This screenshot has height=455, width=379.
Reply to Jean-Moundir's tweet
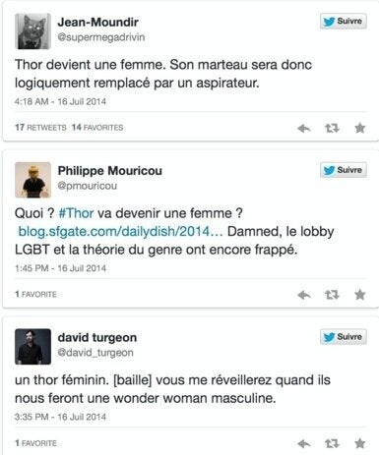click(x=304, y=128)
